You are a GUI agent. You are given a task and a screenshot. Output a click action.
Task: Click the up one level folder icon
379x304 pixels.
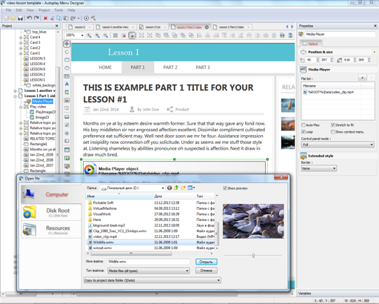pos(176,188)
